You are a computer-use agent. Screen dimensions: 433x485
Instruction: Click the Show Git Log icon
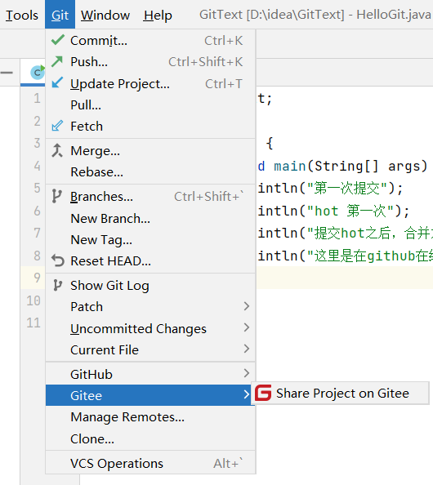[57, 285]
